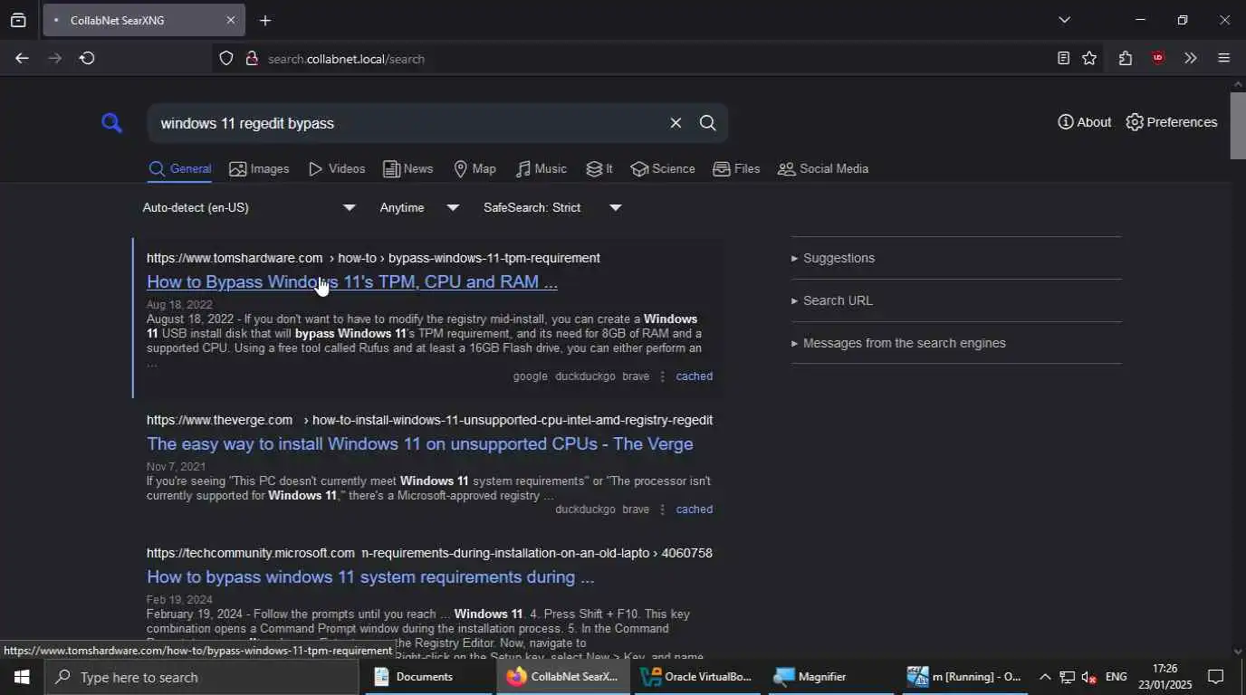Submit search with the magnifier button
The height and width of the screenshot is (695, 1246).
click(708, 123)
